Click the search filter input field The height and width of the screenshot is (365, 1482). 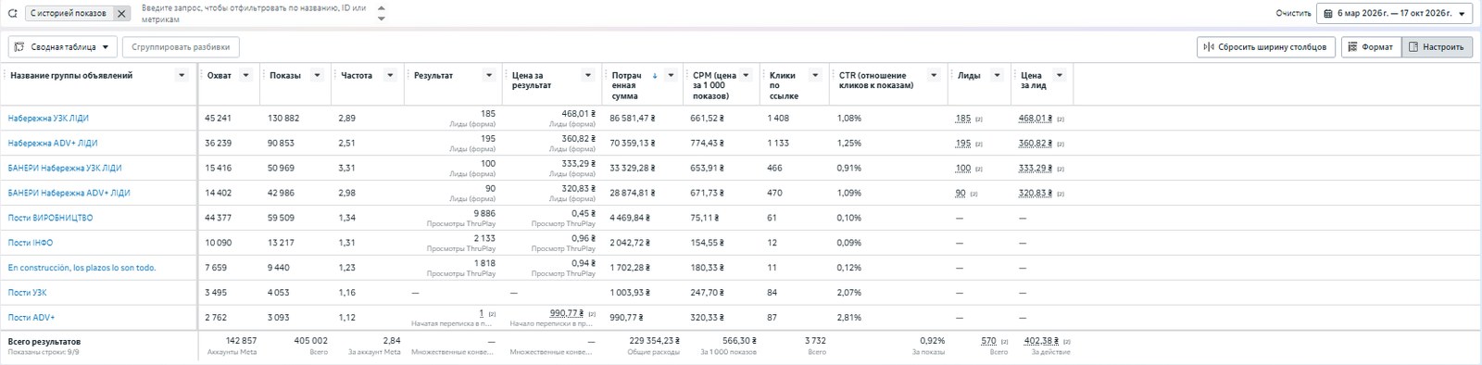pyautogui.click(x=254, y=14)
